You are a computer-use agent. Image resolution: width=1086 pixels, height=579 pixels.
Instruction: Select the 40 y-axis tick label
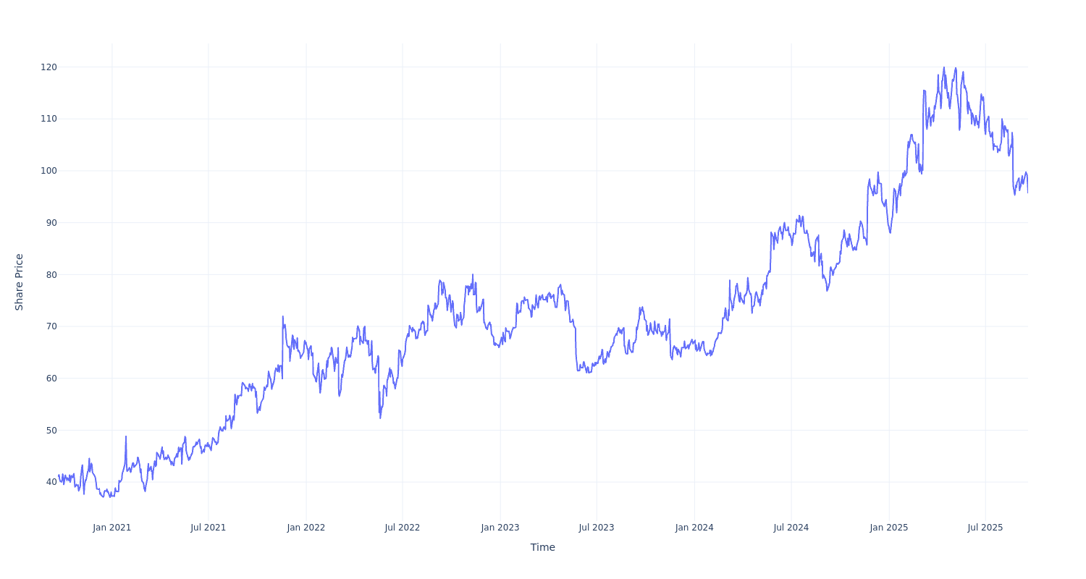51,482
